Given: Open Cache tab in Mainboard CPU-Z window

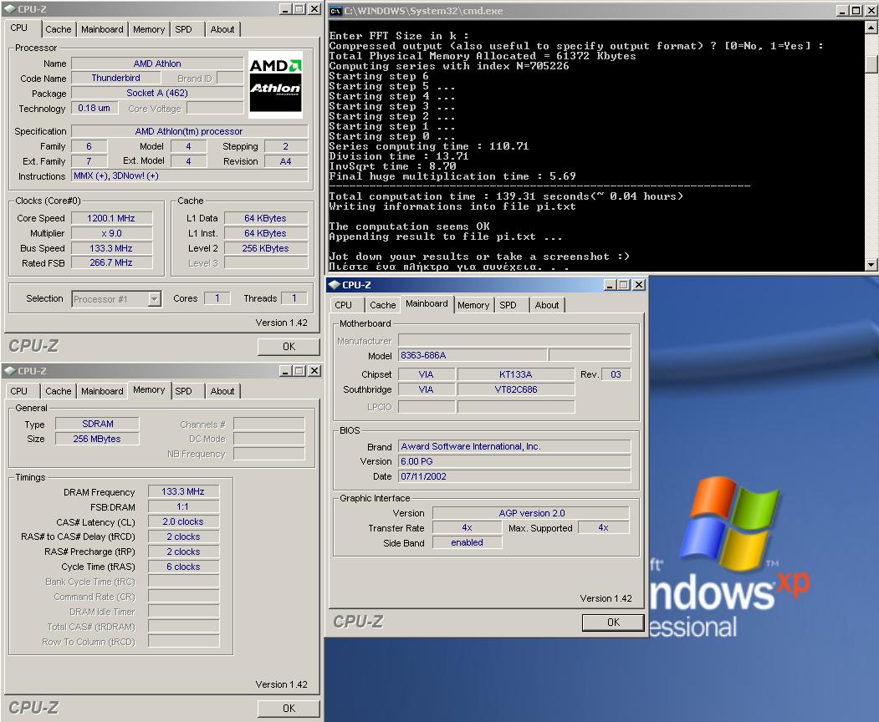Looking at the screenshot, I should (383, 305).
